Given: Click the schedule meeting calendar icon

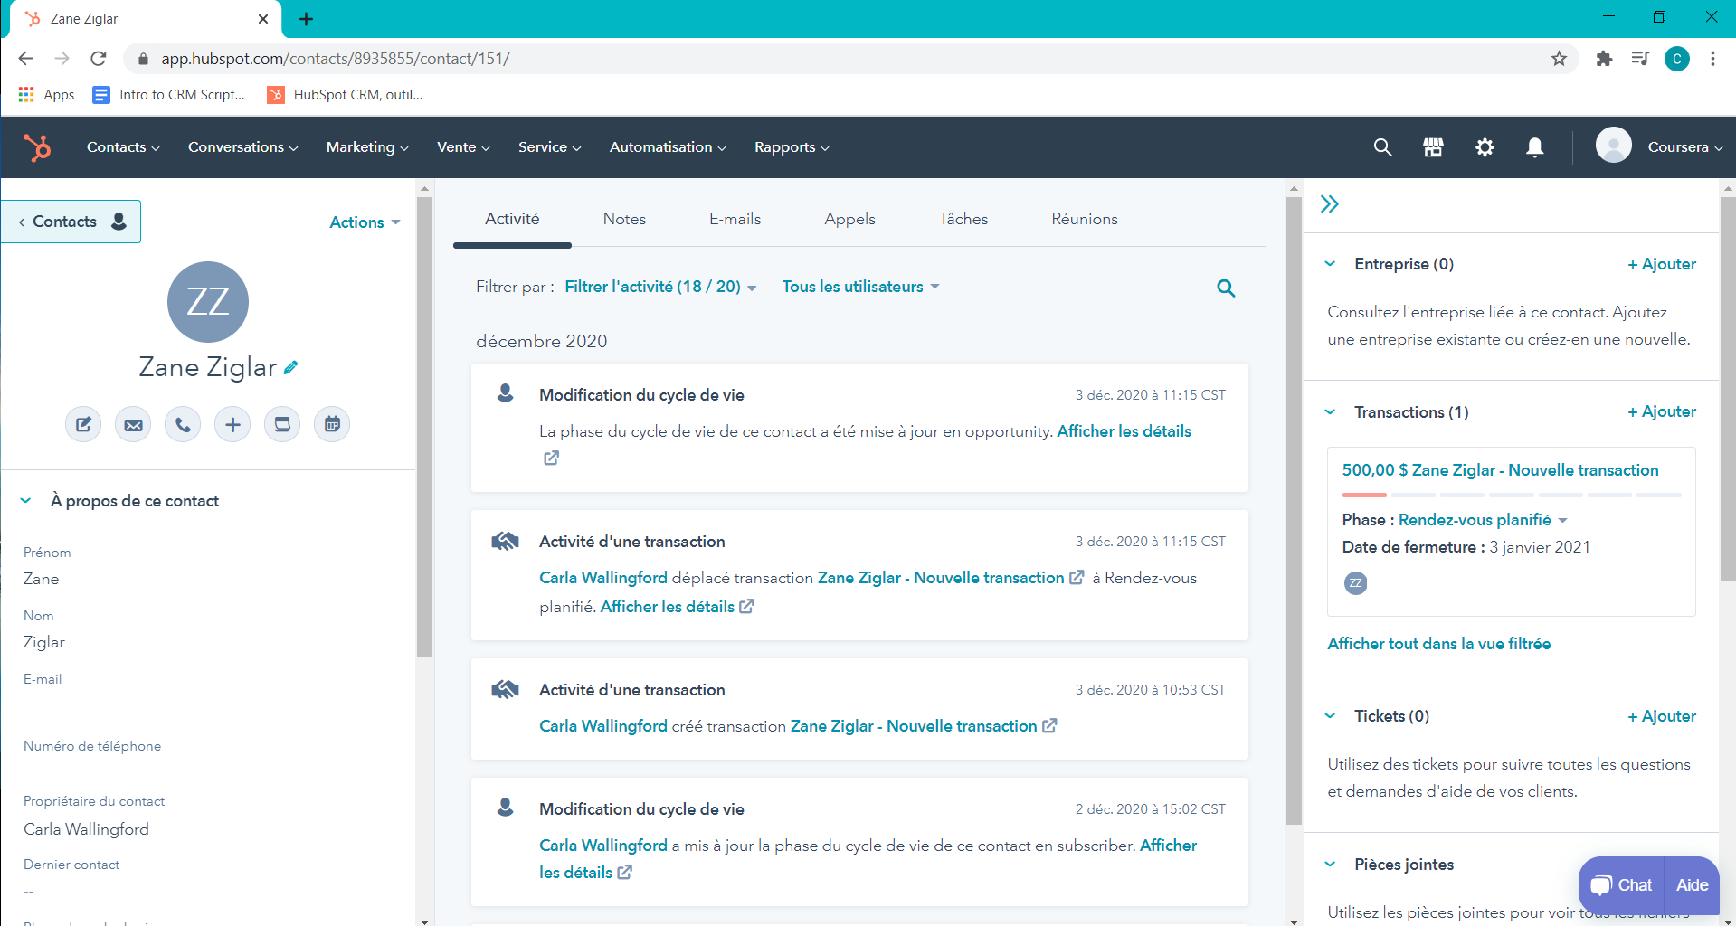Looking at the screenshot, I should pos(332,424).
